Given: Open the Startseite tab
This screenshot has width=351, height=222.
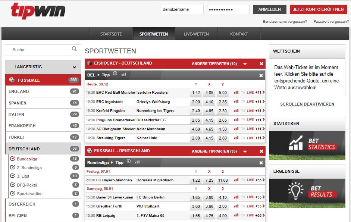Looking at the screenshot, I should click(x=111, y=34).
